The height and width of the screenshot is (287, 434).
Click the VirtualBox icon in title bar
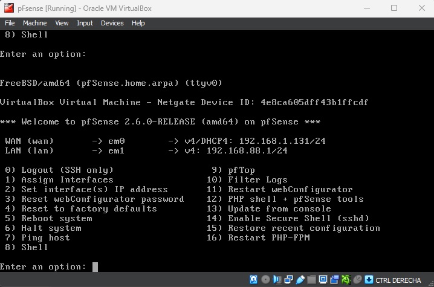(x=9, y=8)
